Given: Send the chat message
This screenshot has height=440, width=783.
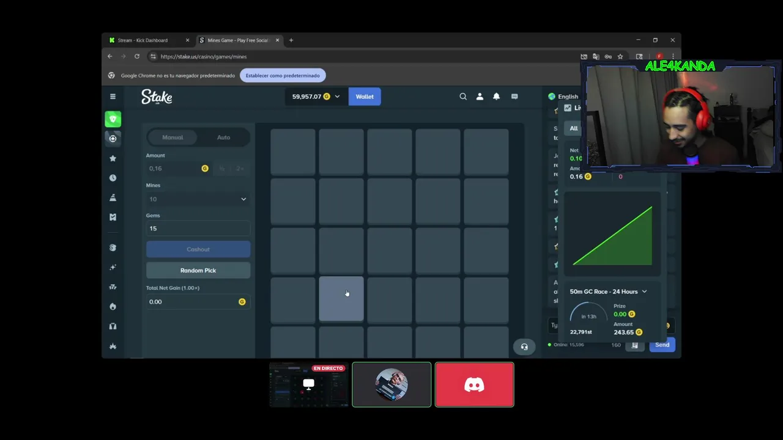Looking at the screenshot, I should click(x=662, y=345).
